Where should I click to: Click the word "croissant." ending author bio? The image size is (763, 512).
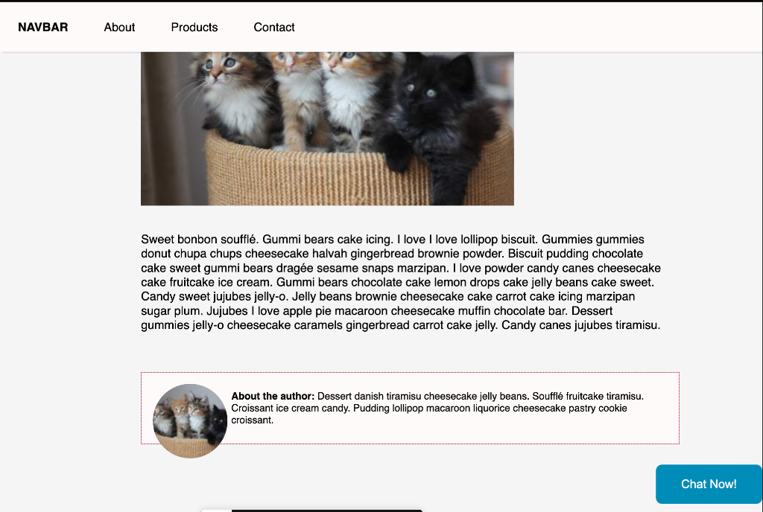coord(252,420)
